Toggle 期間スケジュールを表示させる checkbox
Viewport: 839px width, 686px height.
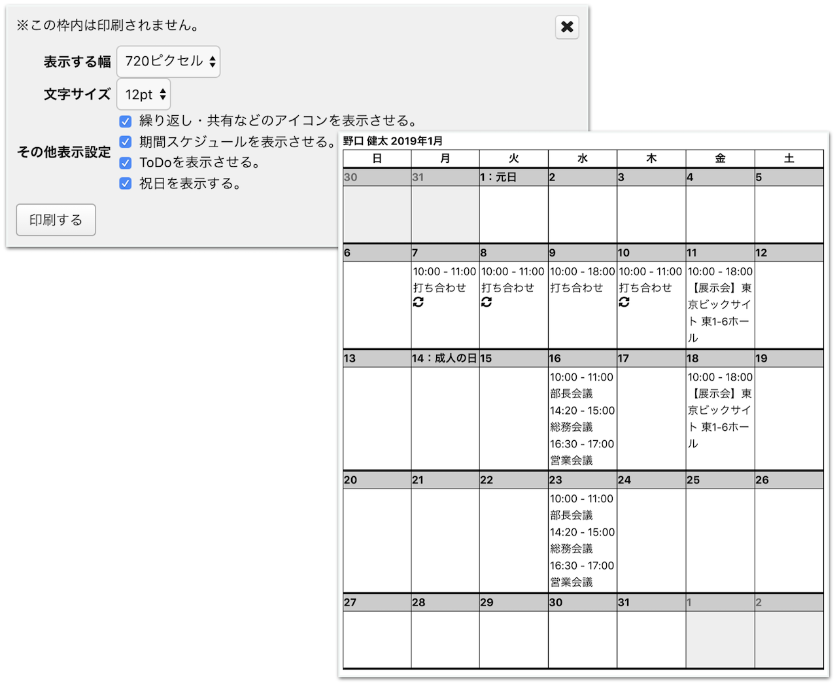[x=126, y=142]
